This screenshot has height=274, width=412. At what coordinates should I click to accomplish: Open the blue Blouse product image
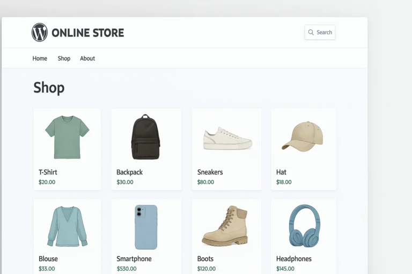click(67, 226)
